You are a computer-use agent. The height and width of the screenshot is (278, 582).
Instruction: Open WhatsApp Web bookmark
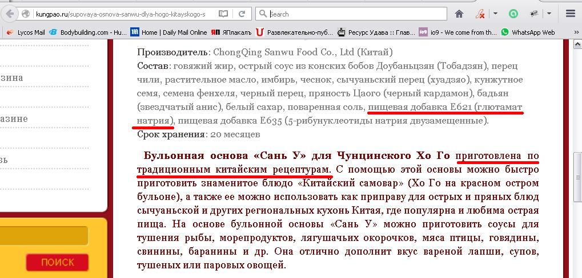528,32
